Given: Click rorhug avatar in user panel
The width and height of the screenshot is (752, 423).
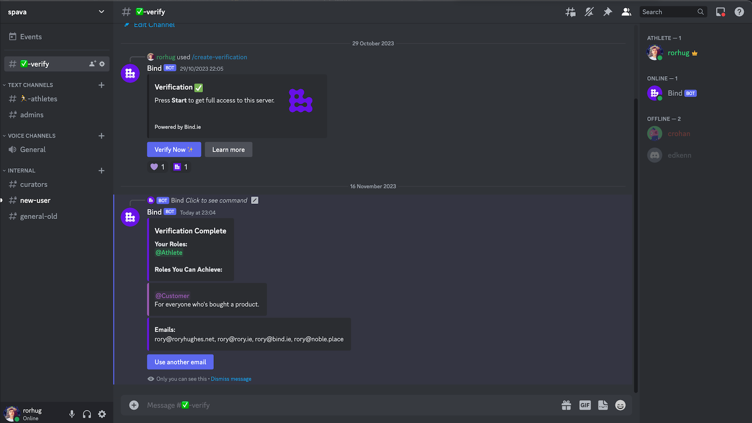Looking at the screenshot, I should (x=11, y=414).
